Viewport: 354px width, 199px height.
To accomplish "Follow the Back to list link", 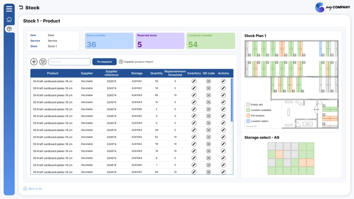I will pos(35,189).
